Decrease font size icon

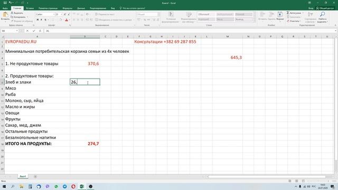pyautogui.click(x=69, y=14)
